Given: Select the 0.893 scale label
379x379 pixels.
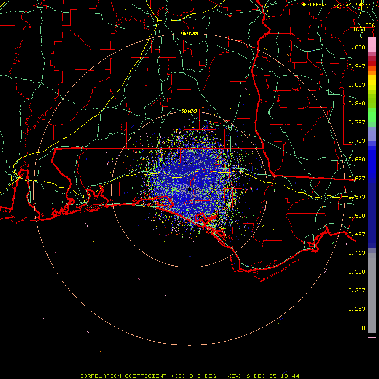Looking at the screenshot, I should 357,85.
